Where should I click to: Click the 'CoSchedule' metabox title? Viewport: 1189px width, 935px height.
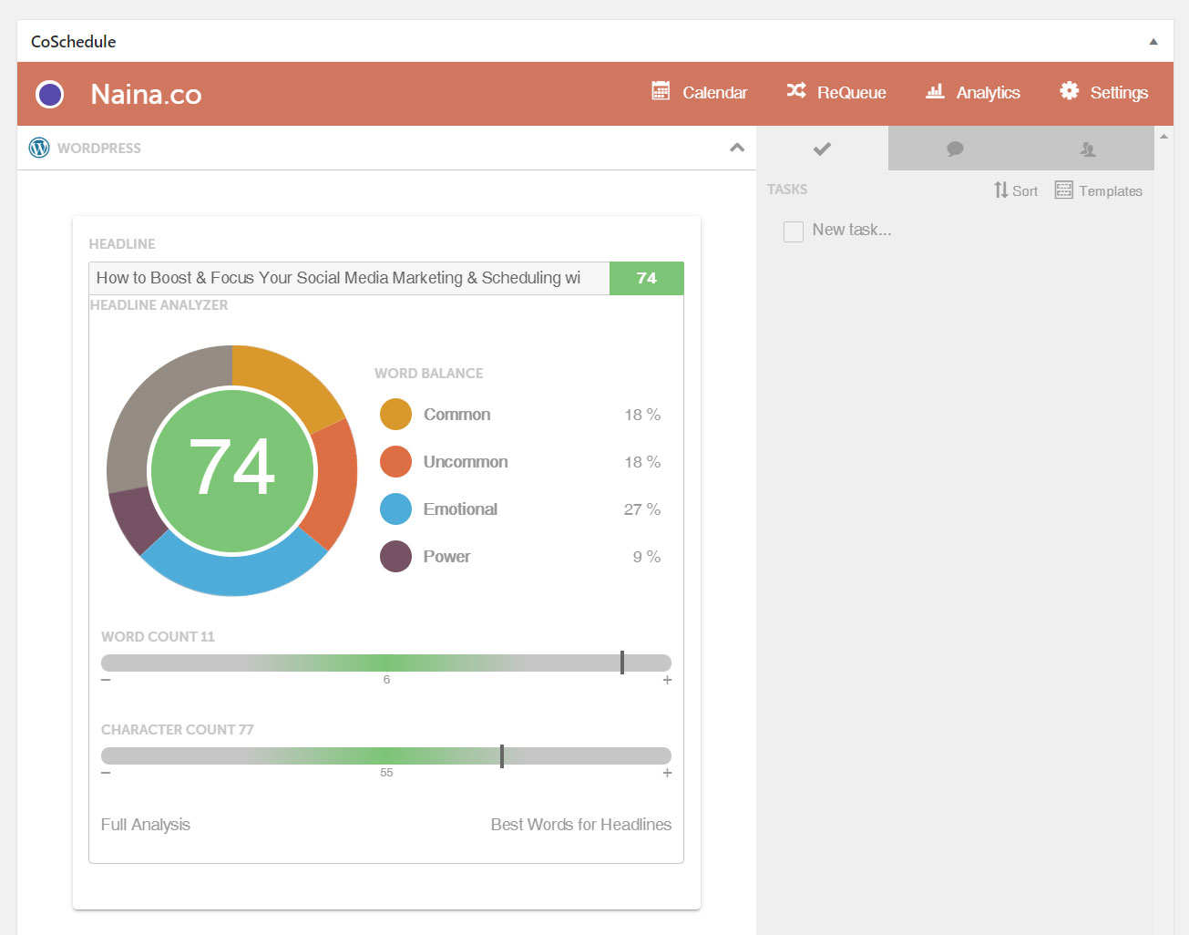pos(74,42)
